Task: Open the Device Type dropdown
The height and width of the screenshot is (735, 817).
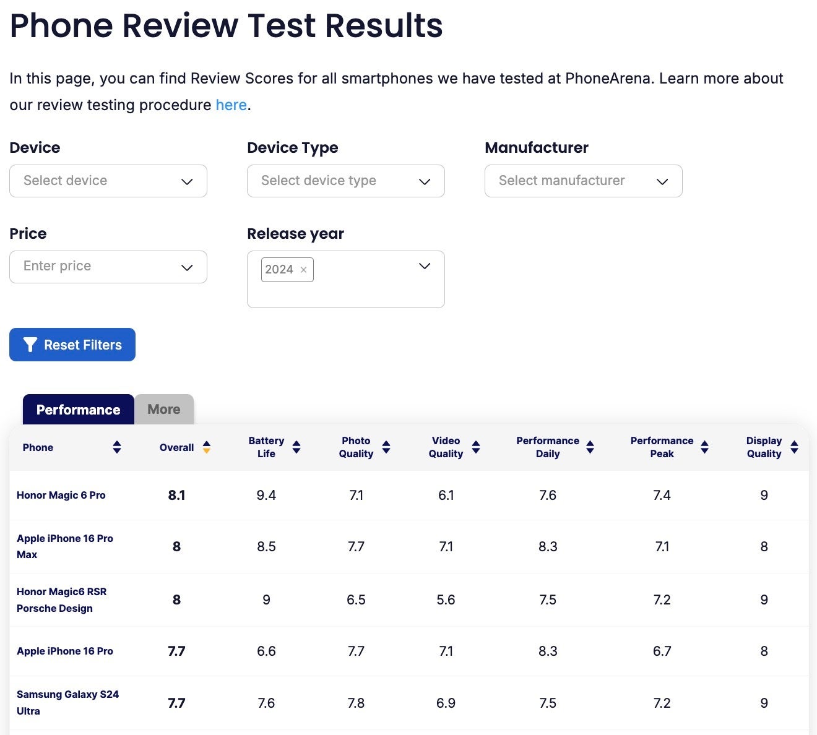Action: click(345, 181)
